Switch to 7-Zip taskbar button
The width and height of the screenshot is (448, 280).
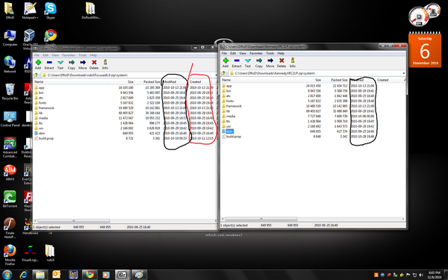pos(122,275)
